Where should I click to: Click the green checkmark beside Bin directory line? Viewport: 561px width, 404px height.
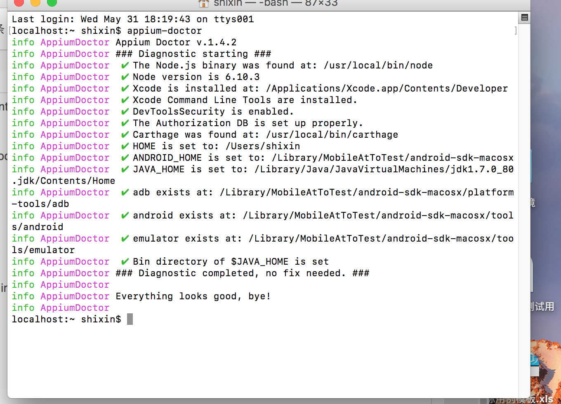point(125,262)
